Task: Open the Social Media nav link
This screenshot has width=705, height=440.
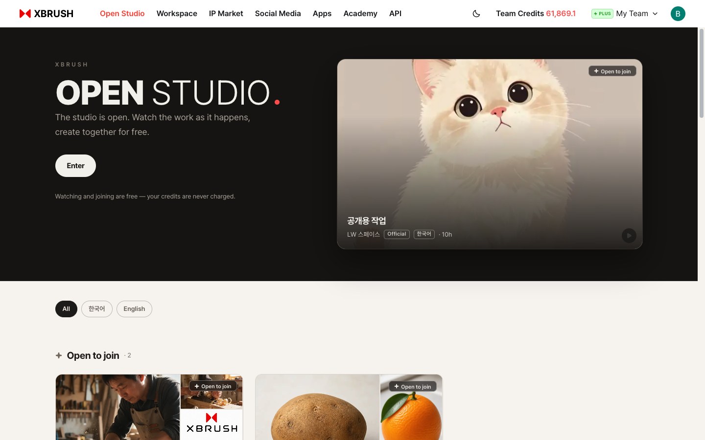Action: point(278,14)
